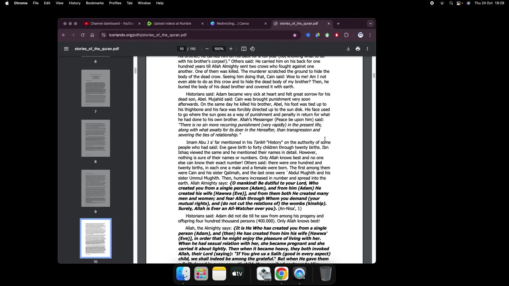Open Chrome File menu
This screenshot has height=286, width=509.
(x=36, y=3)
